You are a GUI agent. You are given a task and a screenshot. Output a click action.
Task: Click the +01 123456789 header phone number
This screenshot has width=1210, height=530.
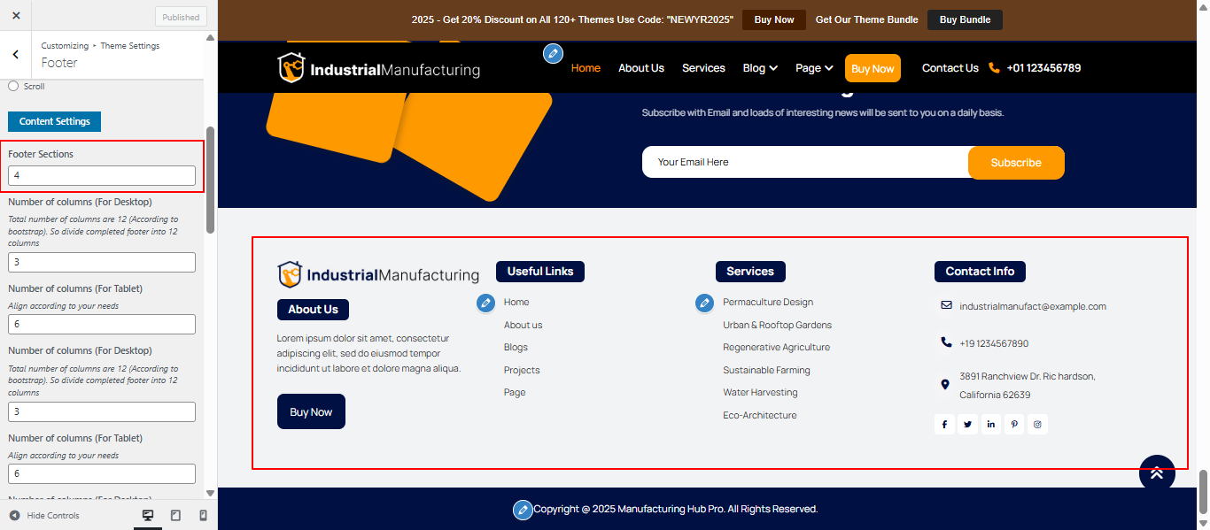(x=1043, y=68)
